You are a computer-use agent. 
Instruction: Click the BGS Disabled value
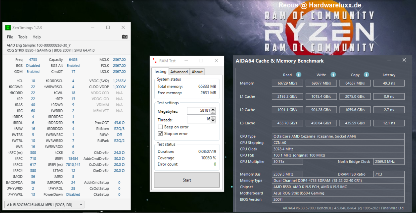click(x=33, y=66)
